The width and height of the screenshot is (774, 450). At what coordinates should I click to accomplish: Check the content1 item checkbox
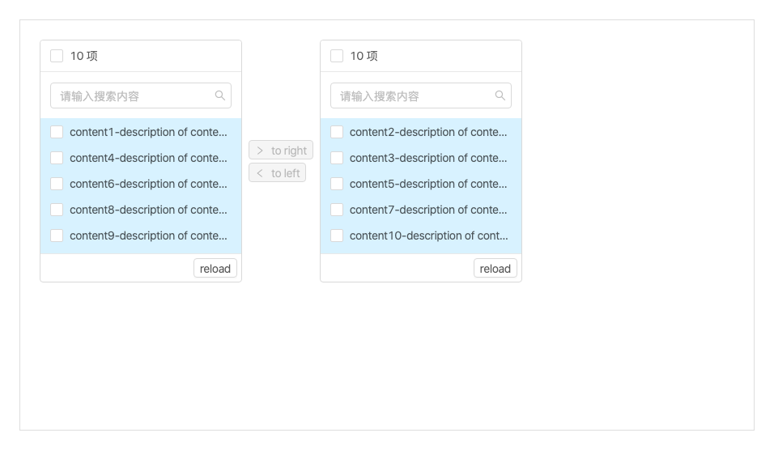click(x=57, y=132)
